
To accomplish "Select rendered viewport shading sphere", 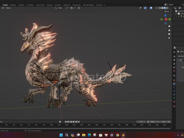I will [x=167, y=8].
